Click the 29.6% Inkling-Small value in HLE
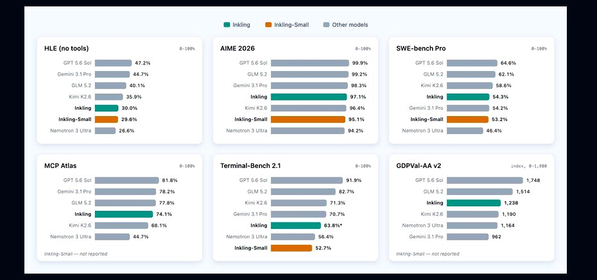 click(x=129, y=119)
